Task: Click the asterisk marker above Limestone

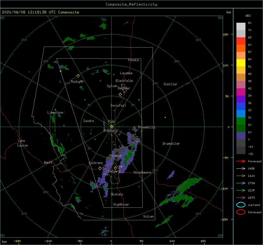Action: (x=55, y=110)
